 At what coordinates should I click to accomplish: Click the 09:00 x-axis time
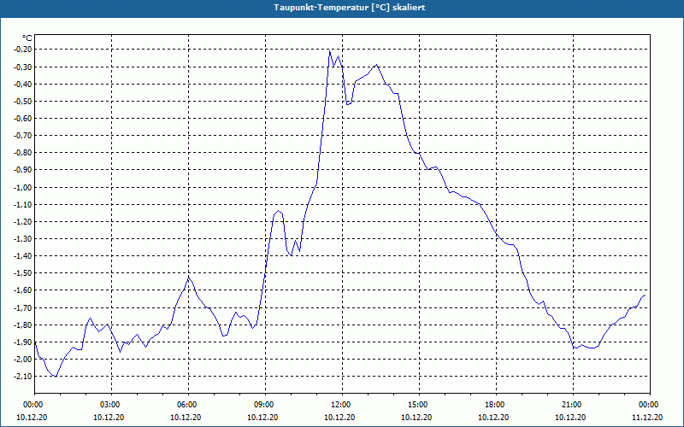coord(263,405)
